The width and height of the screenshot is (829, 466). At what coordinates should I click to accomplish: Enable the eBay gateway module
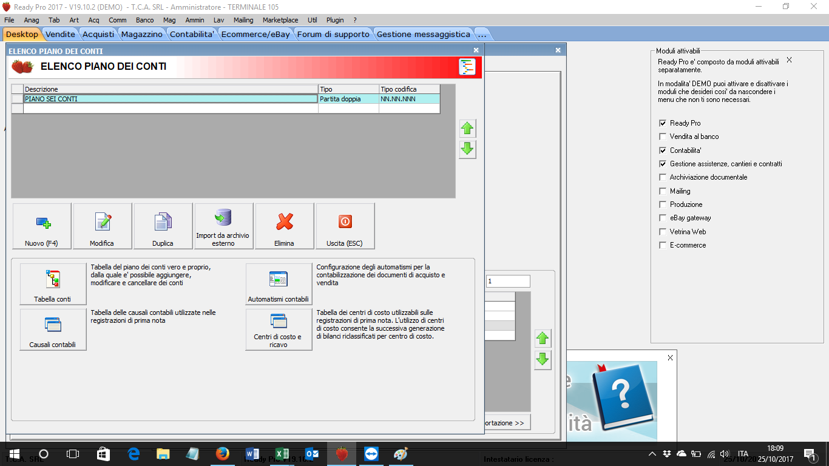(663, 218)
